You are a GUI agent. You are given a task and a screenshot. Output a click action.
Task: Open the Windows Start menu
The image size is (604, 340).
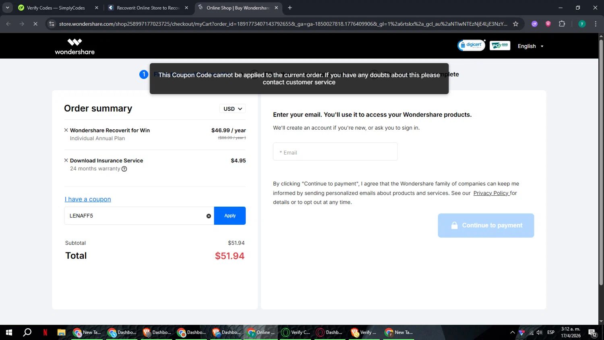pos(9,333)
